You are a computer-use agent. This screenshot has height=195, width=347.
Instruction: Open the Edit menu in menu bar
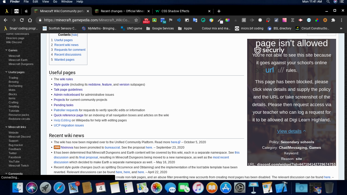coord(35,2)
